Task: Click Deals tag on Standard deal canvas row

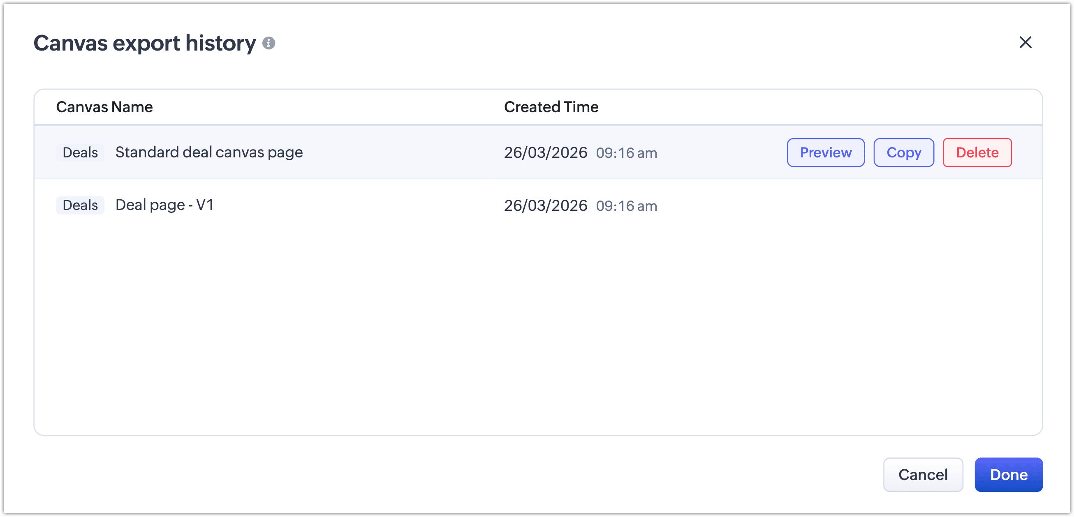Action: (x=80, y=152)
